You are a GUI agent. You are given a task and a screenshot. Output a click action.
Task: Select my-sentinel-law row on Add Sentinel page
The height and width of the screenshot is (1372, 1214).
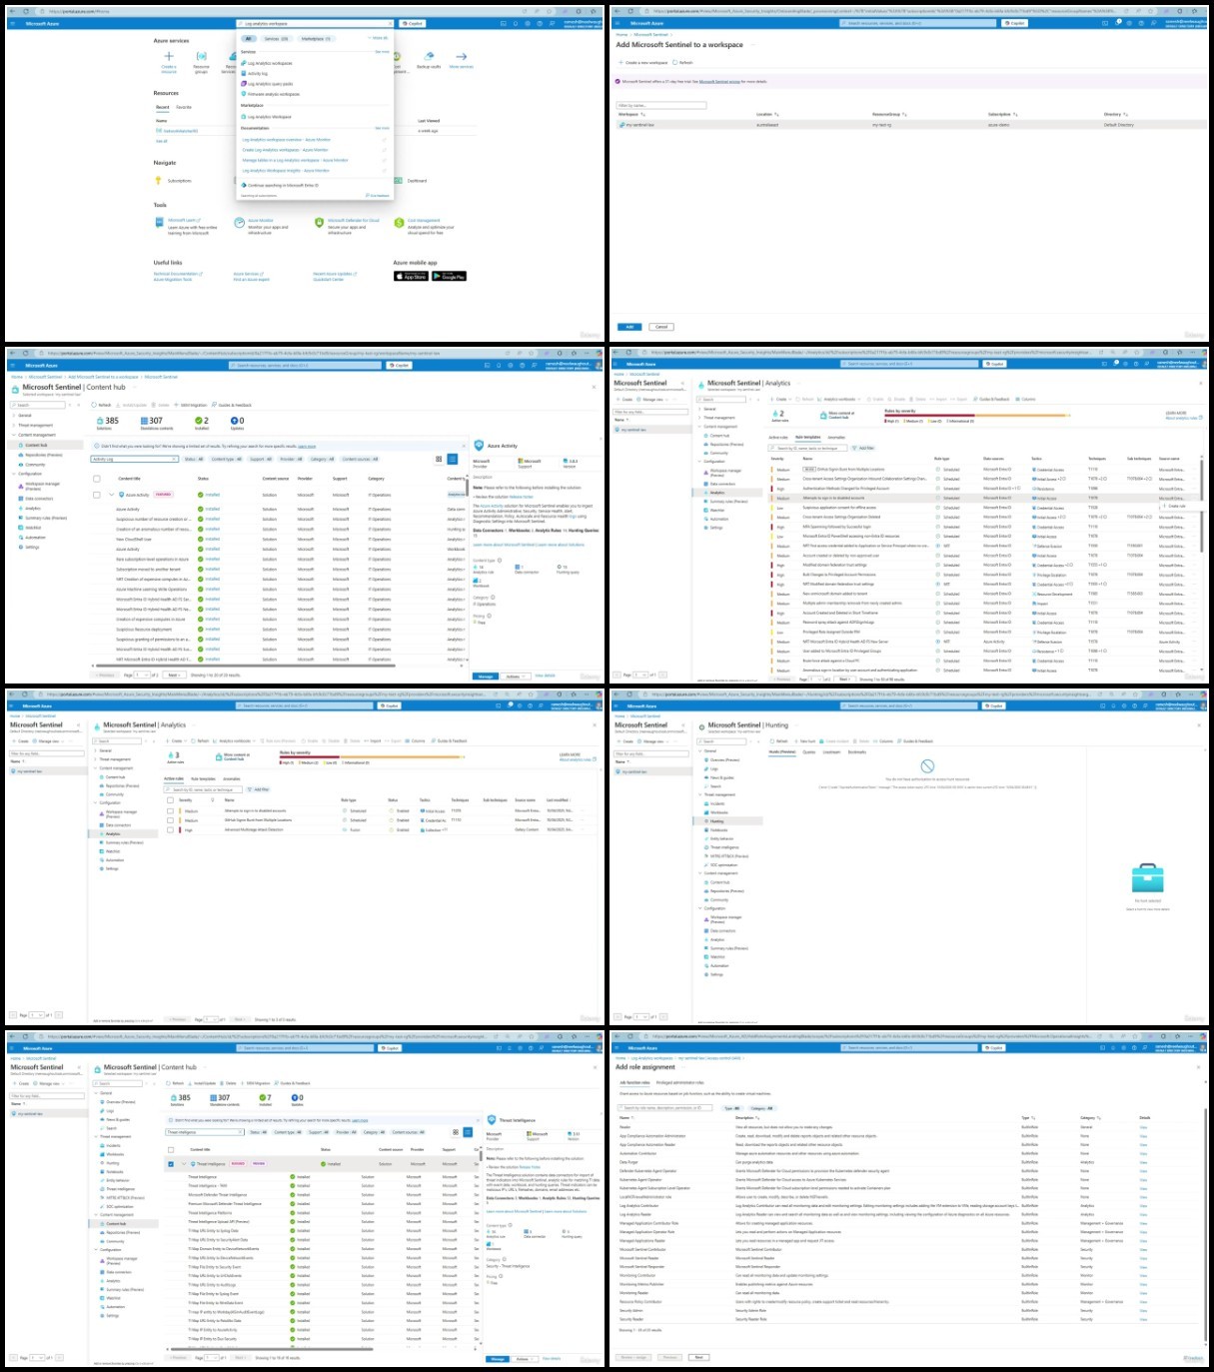911,125
